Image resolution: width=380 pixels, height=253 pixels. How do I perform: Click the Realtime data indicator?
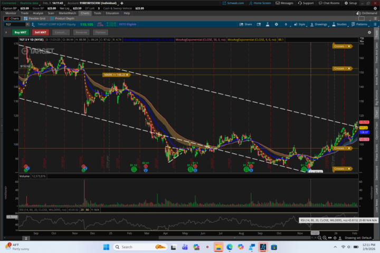click(29, 3)
